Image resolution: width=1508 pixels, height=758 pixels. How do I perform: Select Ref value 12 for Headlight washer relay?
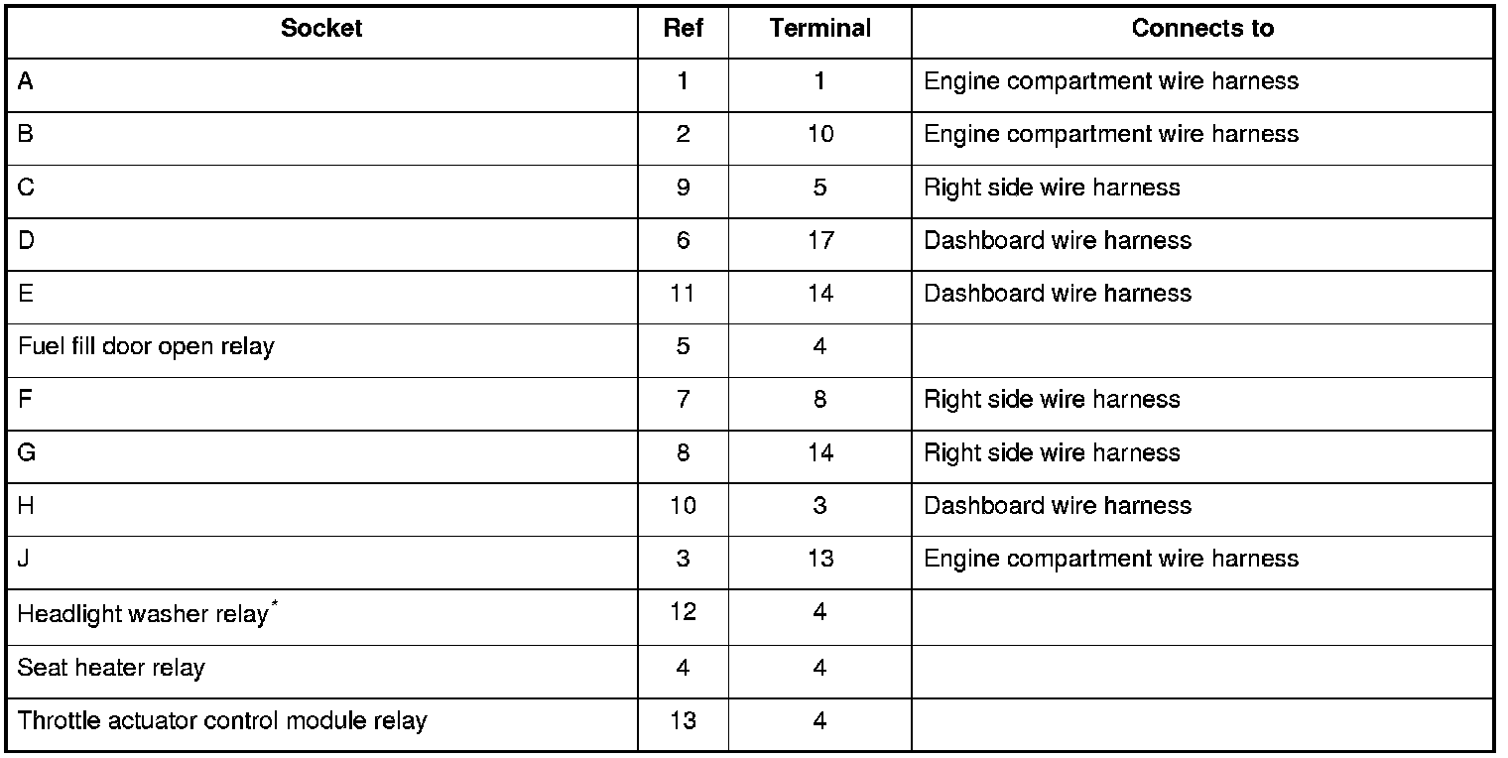tap(683, 613)
